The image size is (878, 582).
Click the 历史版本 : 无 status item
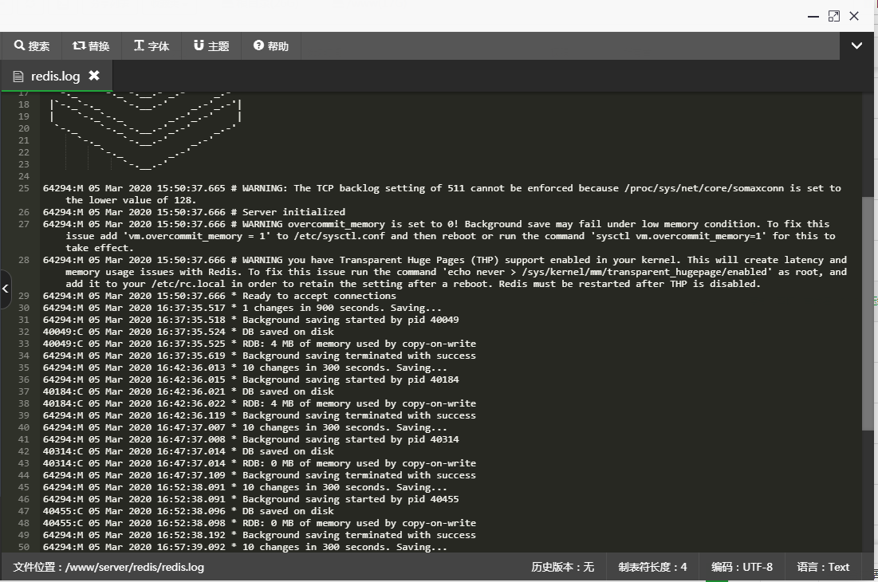[562, 567]
